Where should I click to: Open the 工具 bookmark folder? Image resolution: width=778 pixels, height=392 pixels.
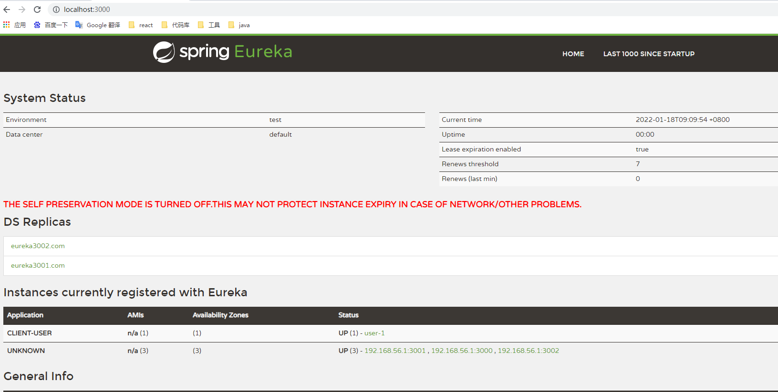coord(209,25)
